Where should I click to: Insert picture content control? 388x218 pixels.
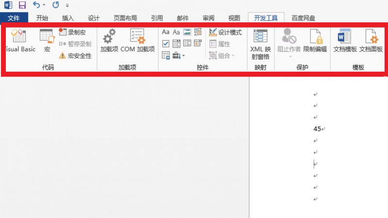pyautogui.click(x=187, y=32)
